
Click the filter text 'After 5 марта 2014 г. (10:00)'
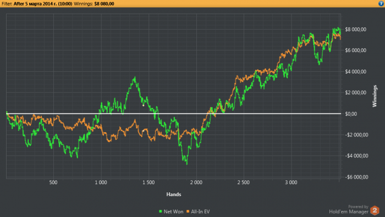(x=43, y=4)
